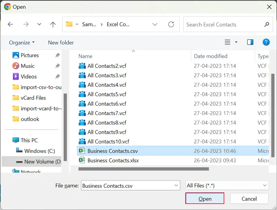This screenshot has height=210, width=277.
Task: Click the Back navigation arrow
Action: (x=10, y=25)
